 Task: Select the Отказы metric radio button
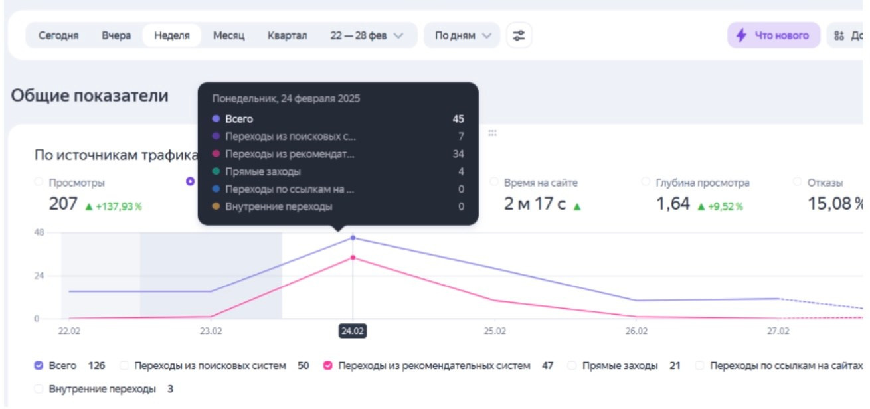(797, 182)
